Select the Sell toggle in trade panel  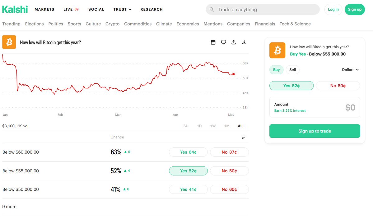click(x=293, y=70)
